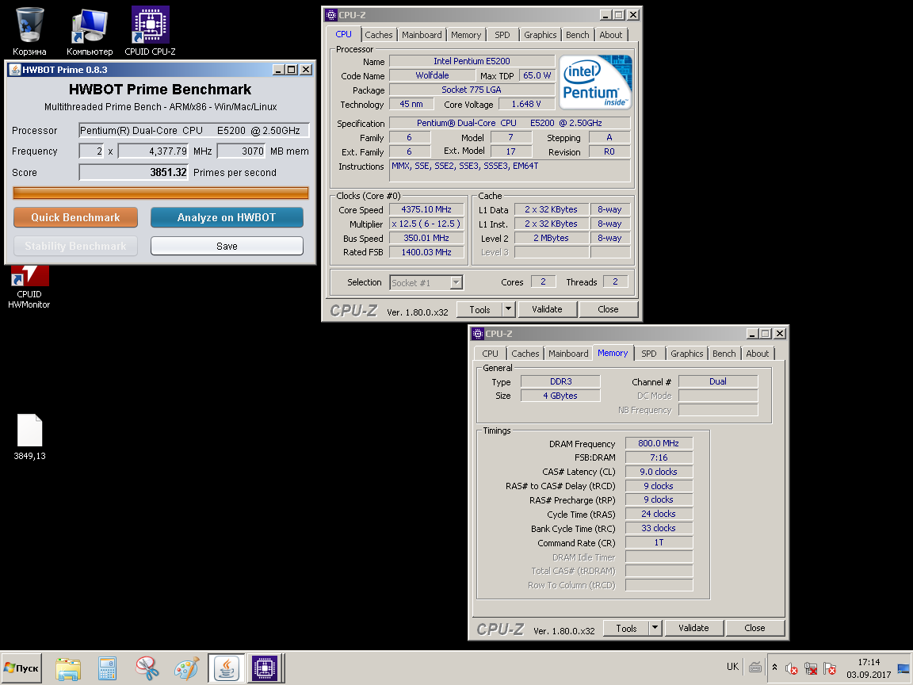Open the Snipping Tool scissors taskbar icon
Viewport: 913px width, 685px height.
(147, 668)
